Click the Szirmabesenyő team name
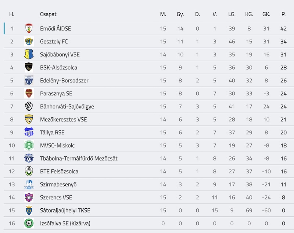The width and height of the screenshot is (294, 233). tap(58, 184)
